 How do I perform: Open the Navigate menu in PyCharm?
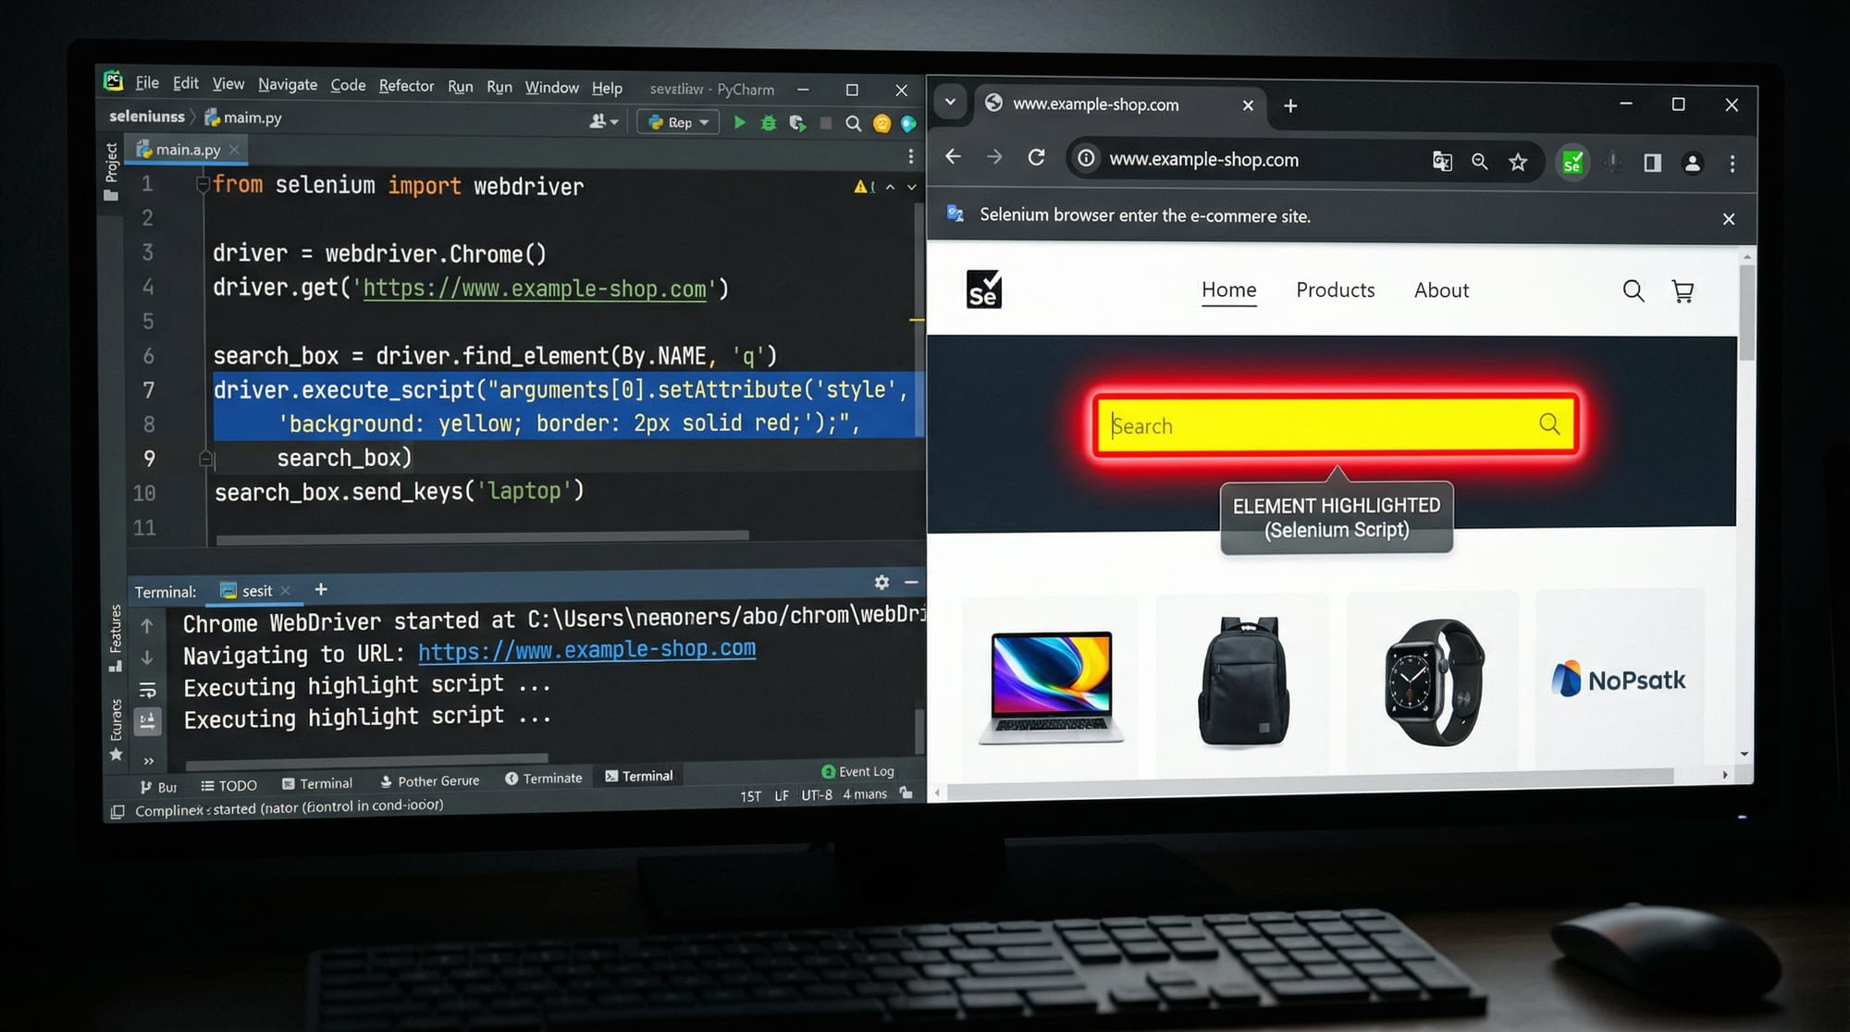point(287,84)
